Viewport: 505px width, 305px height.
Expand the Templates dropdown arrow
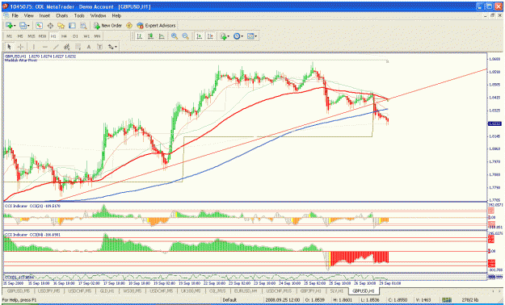click(255, 36)
